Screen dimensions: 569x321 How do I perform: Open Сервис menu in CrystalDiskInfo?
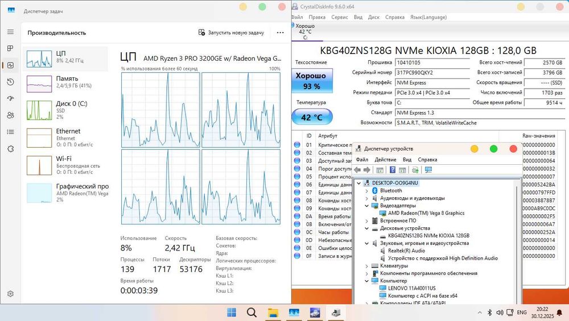click(x=339, y=17)
